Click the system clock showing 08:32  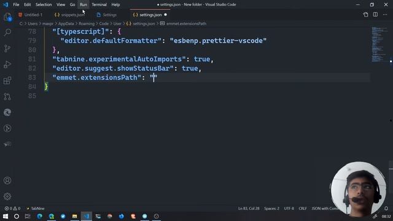pos(386,216)
